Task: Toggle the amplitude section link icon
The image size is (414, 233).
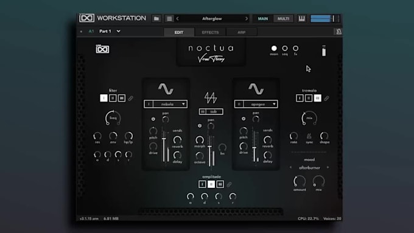Action: (x=229, y=184)
